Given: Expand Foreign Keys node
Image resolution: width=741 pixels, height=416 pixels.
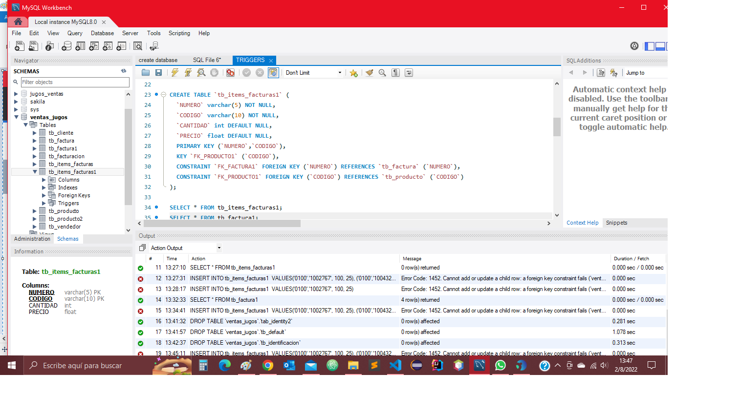Looking at the screenshot, I should tap(44, 195).
